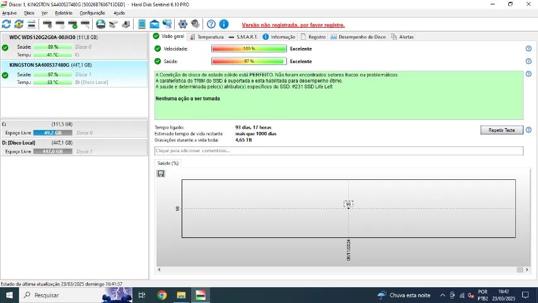The width and height of the screenshot is (538, 303).
Task: Click C: free space 49,2 GB bar
Action: pos(53,133)
